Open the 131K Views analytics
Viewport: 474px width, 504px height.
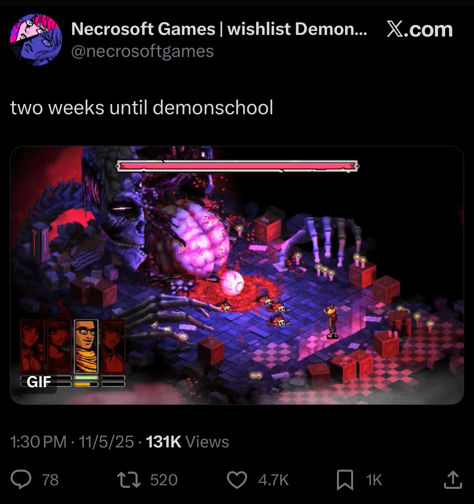[x=187, y=442]
